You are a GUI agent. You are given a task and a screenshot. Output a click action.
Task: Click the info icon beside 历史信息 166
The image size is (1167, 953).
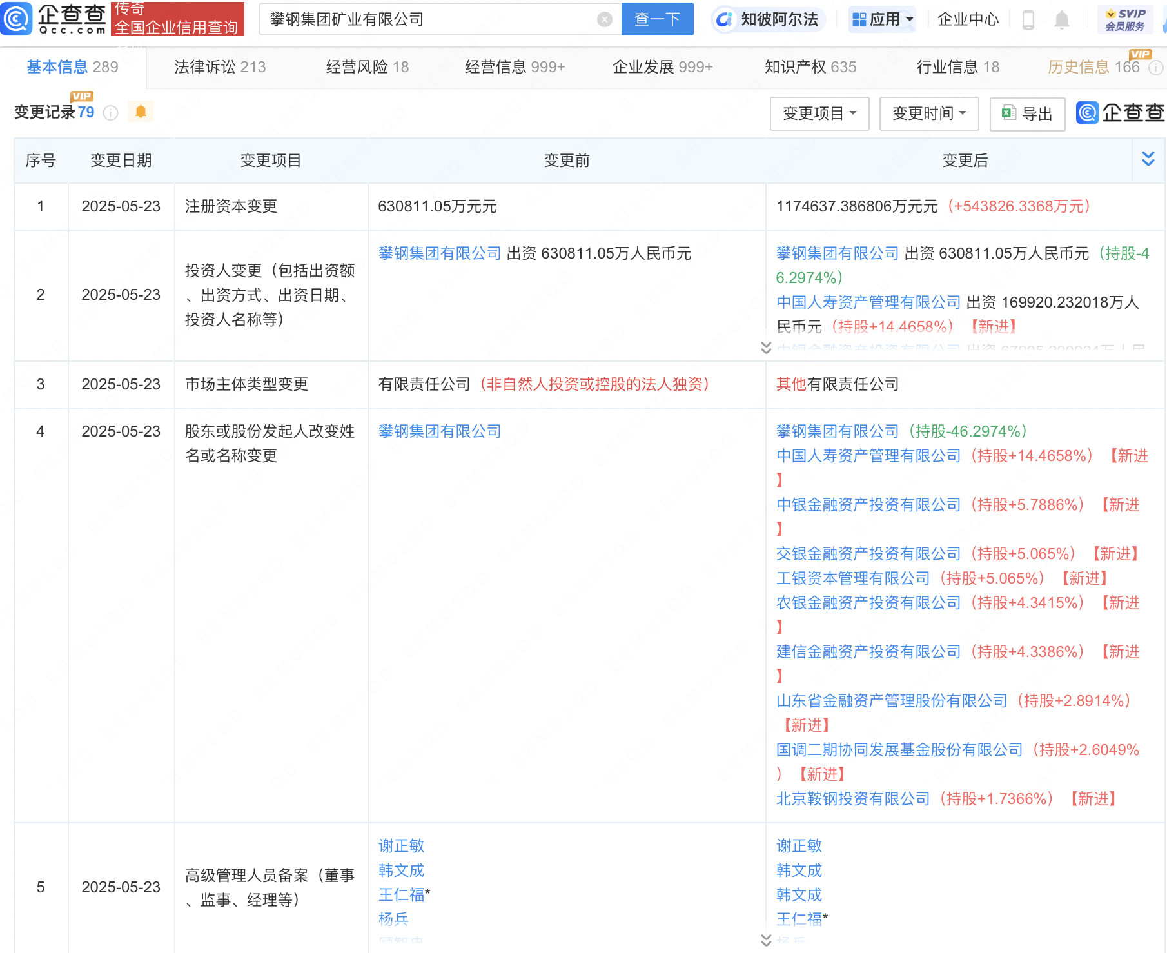tap(1157, 67)
